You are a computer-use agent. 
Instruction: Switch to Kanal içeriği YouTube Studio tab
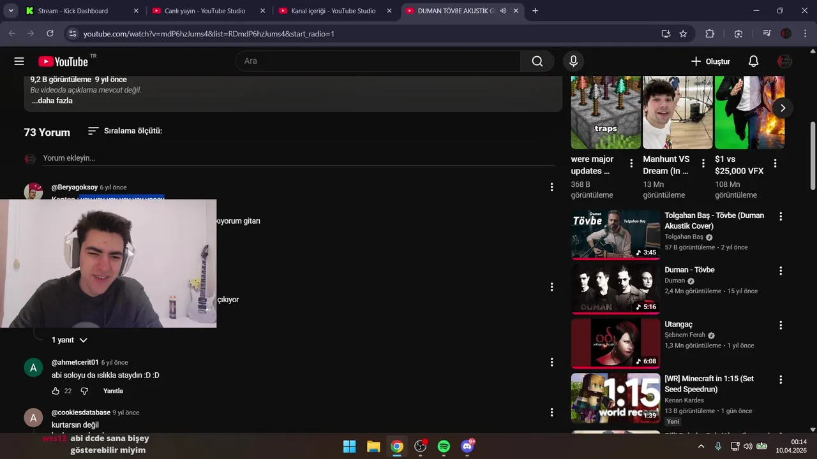[336, 11]
